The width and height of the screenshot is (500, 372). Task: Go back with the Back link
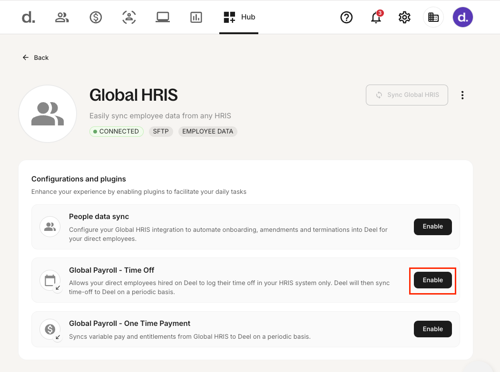pos(35,57)
